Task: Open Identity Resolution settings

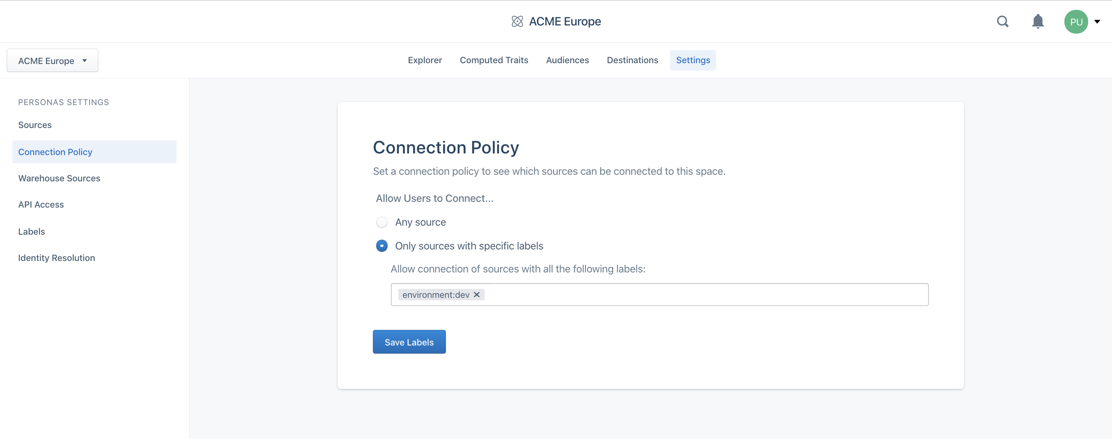Action: pyautogui.click(x=57, y=258)
